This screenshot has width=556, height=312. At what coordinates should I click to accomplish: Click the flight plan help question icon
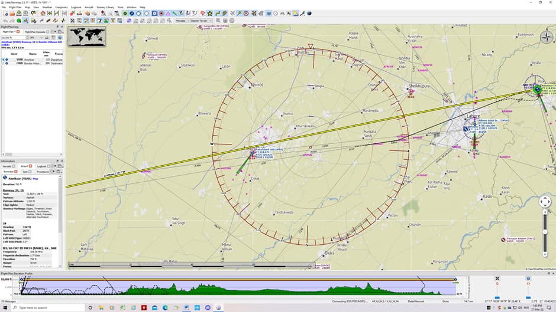[60, 38]
